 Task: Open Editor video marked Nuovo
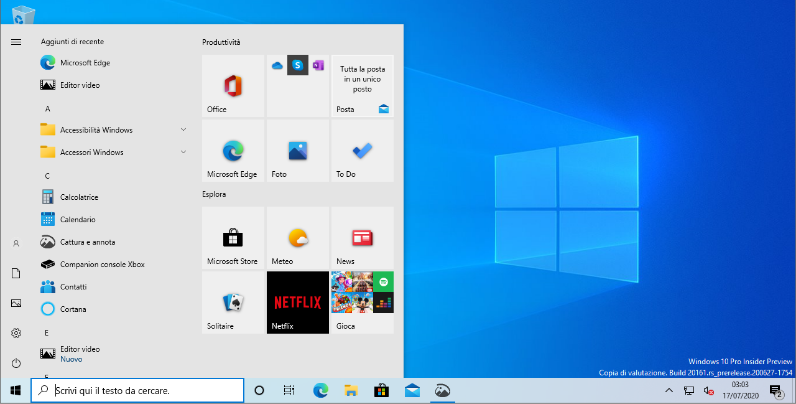point(114,354)
